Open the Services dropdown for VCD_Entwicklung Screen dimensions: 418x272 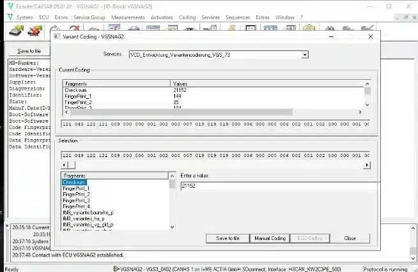305,55
